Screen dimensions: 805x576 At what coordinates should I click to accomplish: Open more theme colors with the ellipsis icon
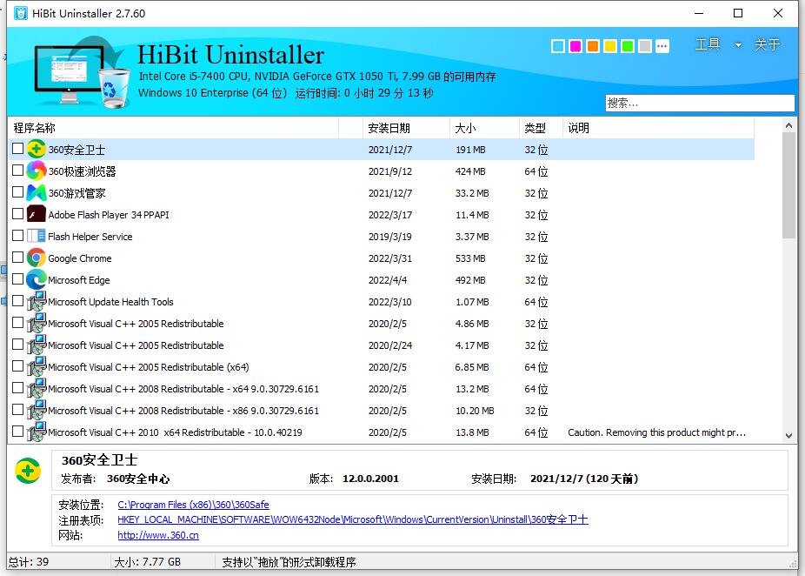click(662, 46)
